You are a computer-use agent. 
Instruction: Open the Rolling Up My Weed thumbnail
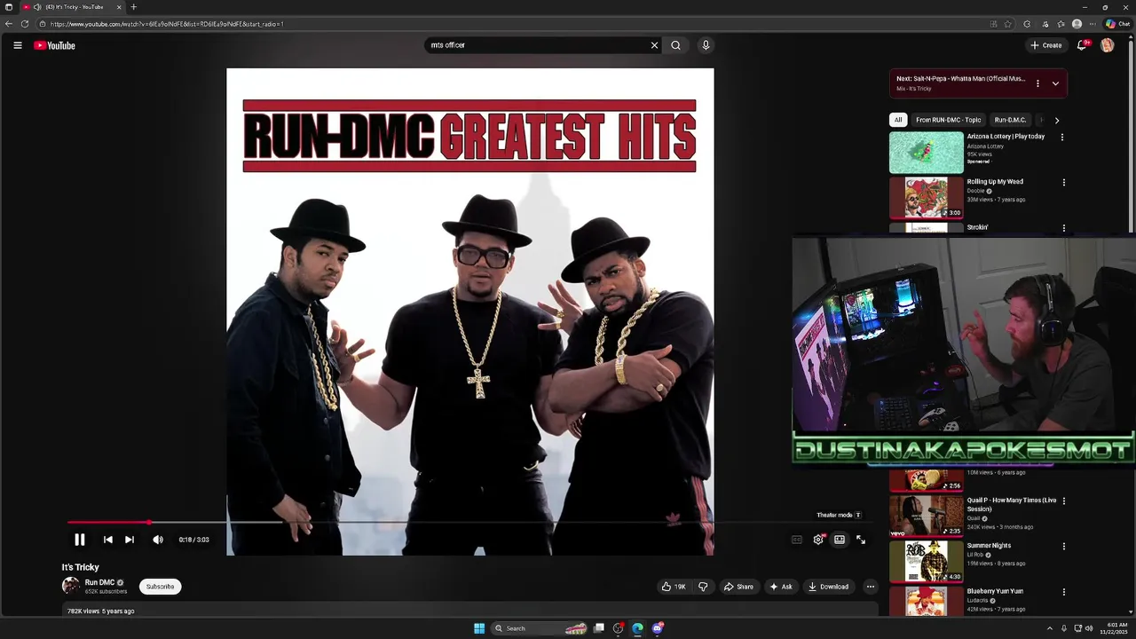click(x=927, y=198)
